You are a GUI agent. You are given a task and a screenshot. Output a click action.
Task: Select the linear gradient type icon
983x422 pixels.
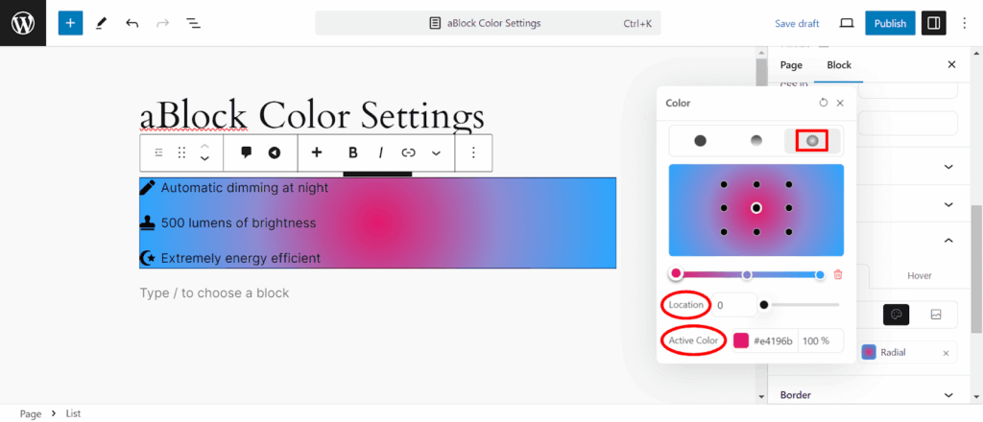(x=756, y=141)
